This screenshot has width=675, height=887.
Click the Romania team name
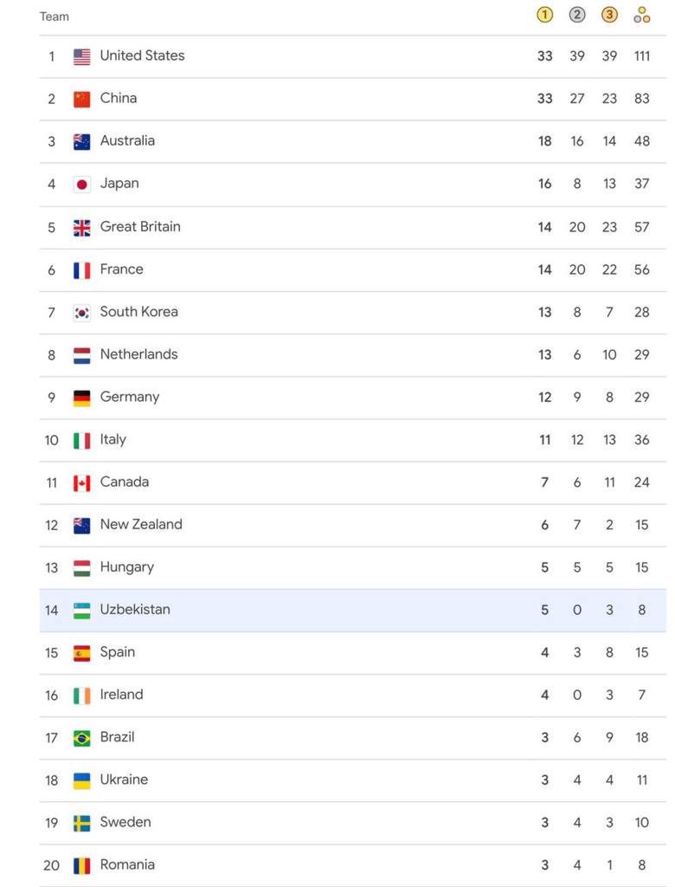[x=127, y=864]
